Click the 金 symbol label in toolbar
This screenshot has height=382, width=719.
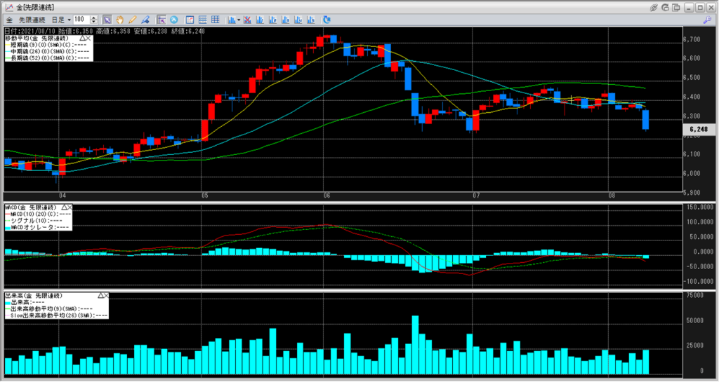(9, 20)
